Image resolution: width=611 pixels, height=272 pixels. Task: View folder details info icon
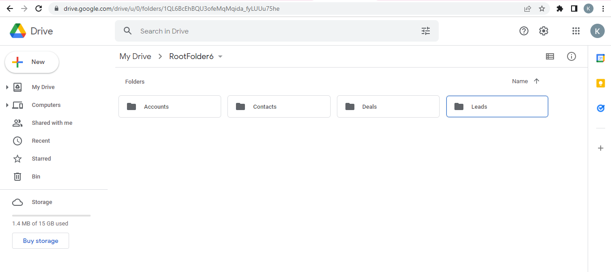[571, 56]
